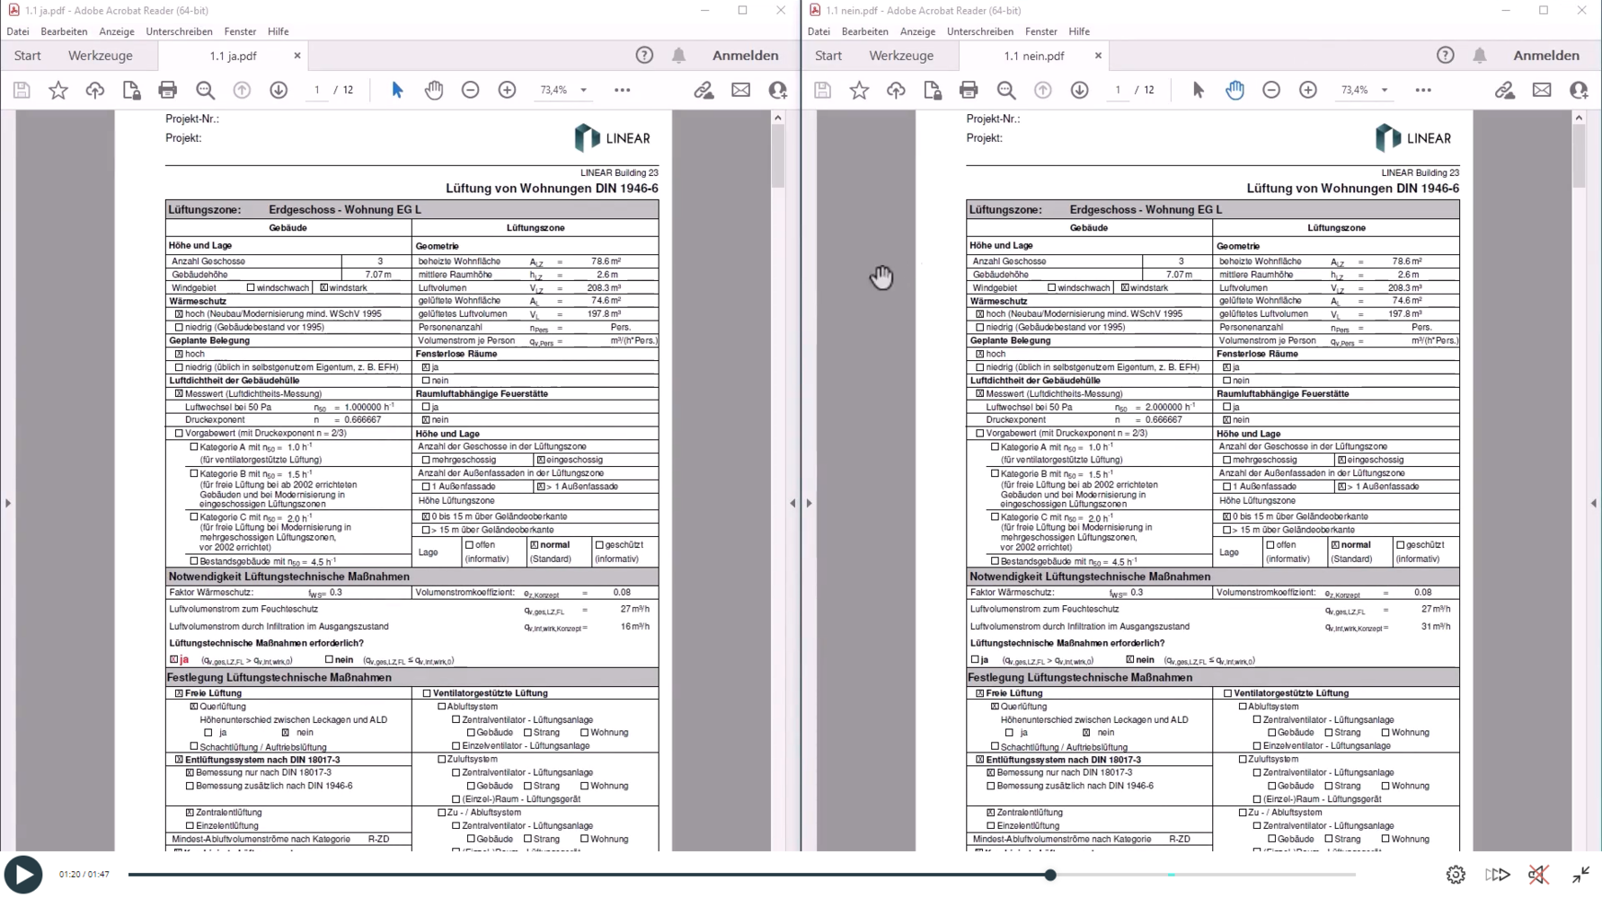Switch to the Werkzeuge tab in right window

900,56
